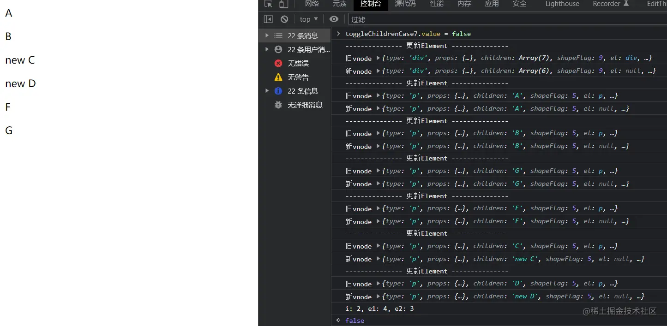The height and width of the screenshot is (326, 667).
Task: Click the 'i: 2, e1: 4, e2: 3' log line
Action: [x=379, y=308]
